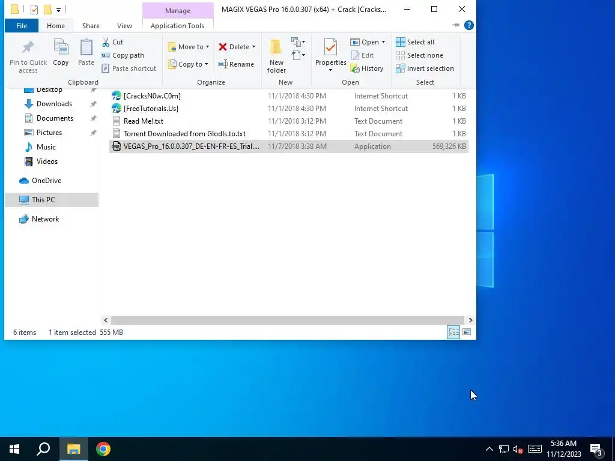
Task: Open the Delete dropdown arrow
Action: click(253, 47)
